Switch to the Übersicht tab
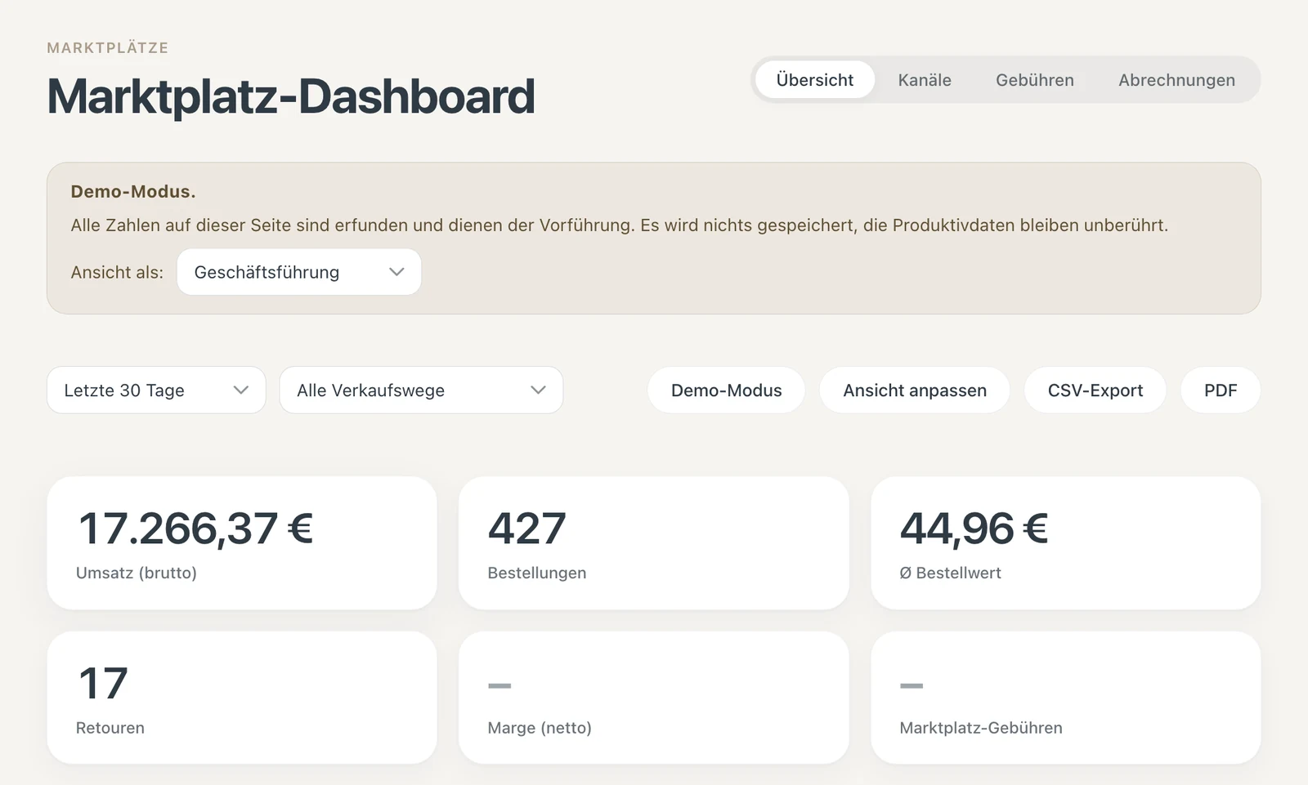 click(814, 80)
